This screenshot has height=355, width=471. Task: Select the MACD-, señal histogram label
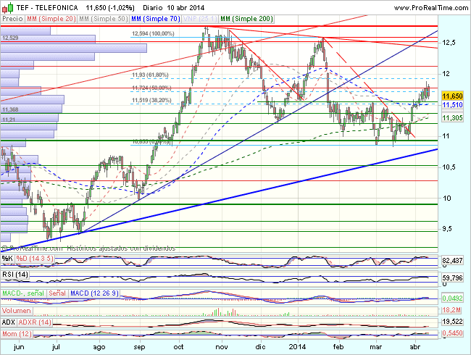click(23, 293)
